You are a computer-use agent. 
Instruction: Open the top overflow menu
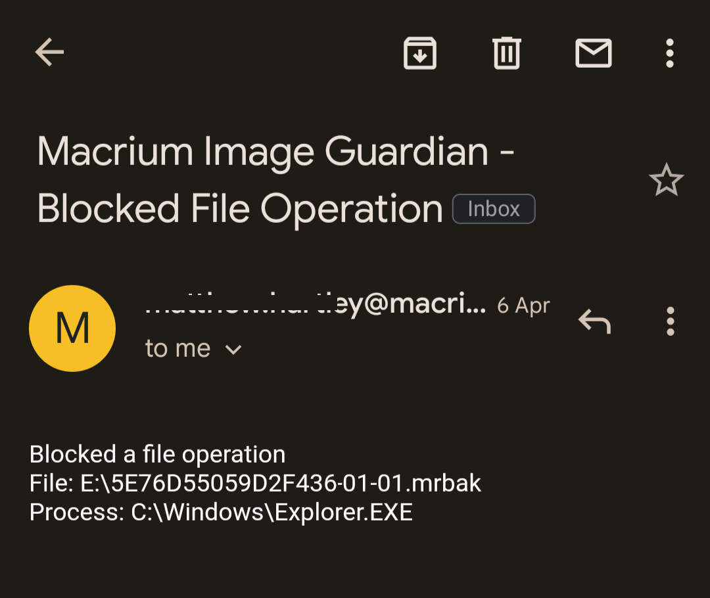pos(669,54)
